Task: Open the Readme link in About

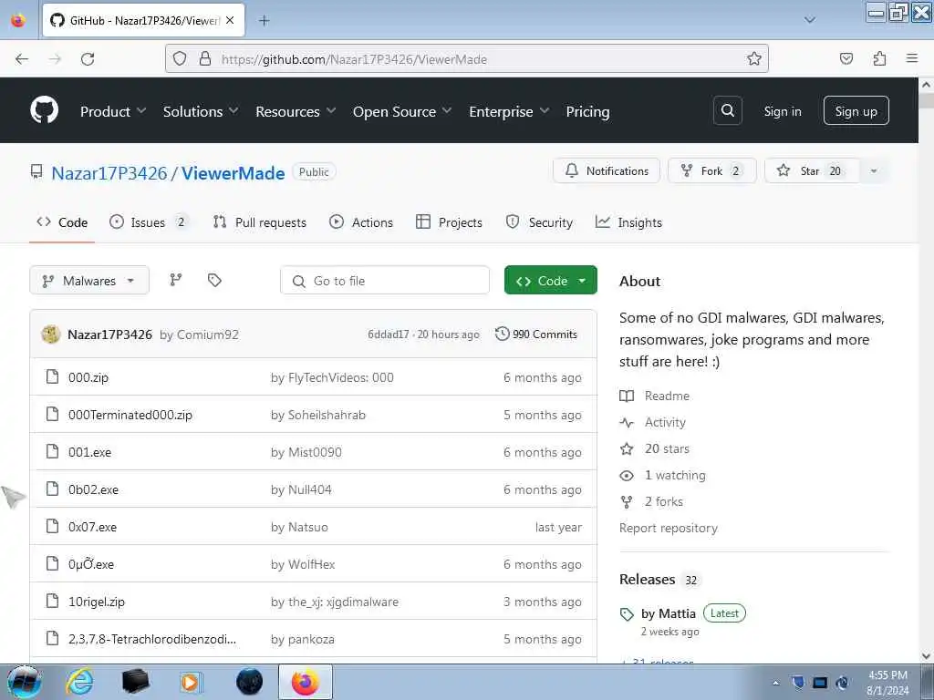Action: (x=654, y=396)
